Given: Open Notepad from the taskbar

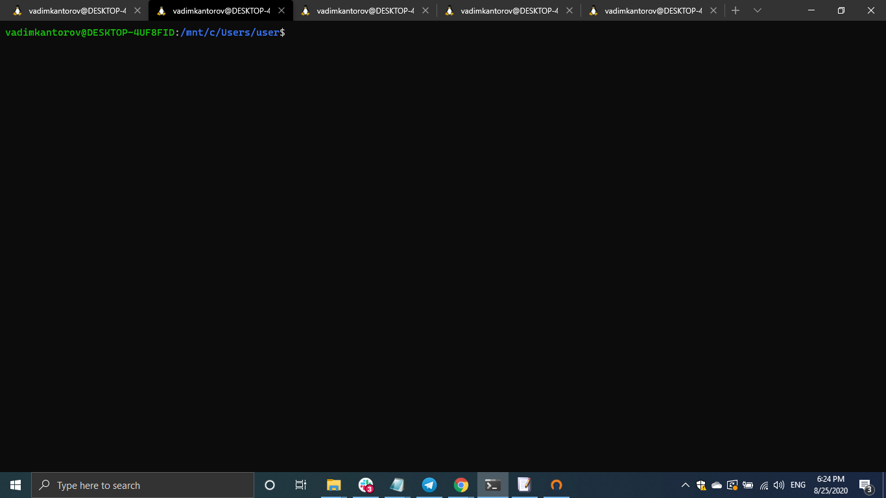Looking at the screenshot, I should [x=398, y=485].
